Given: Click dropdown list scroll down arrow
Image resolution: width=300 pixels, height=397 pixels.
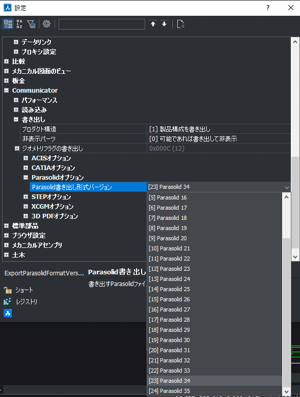Looking at the screenshot, I should [286, 391].
